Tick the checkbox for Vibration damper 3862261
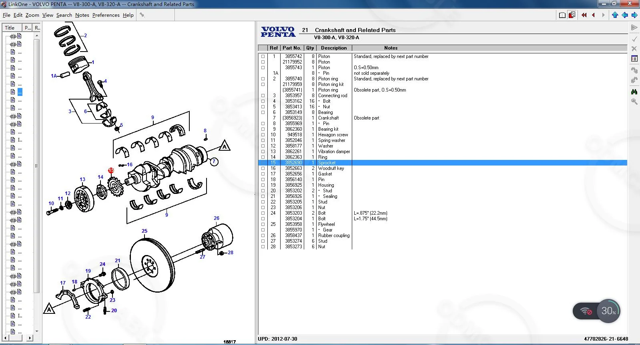Image resolution: width=640 pixels, height=345 pixels. (263, 152)
